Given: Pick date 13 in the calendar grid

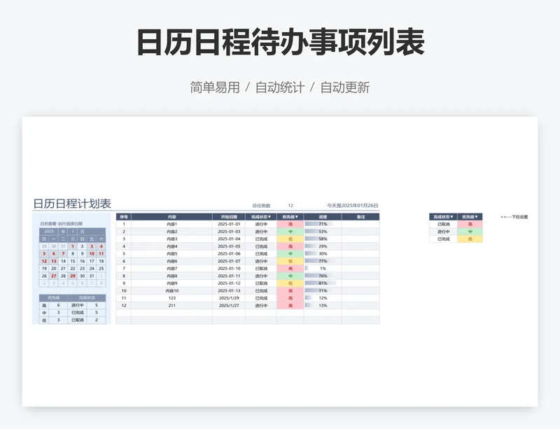Looking at the screenshot, I should tap(54, 261).
